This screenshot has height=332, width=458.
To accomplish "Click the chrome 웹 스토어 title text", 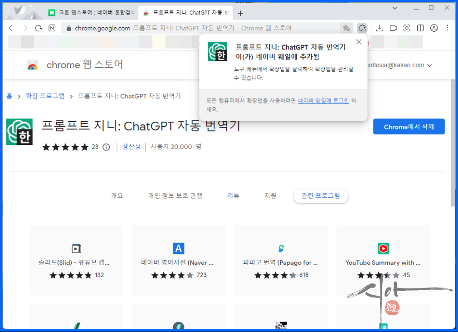I will pos(84,64).
